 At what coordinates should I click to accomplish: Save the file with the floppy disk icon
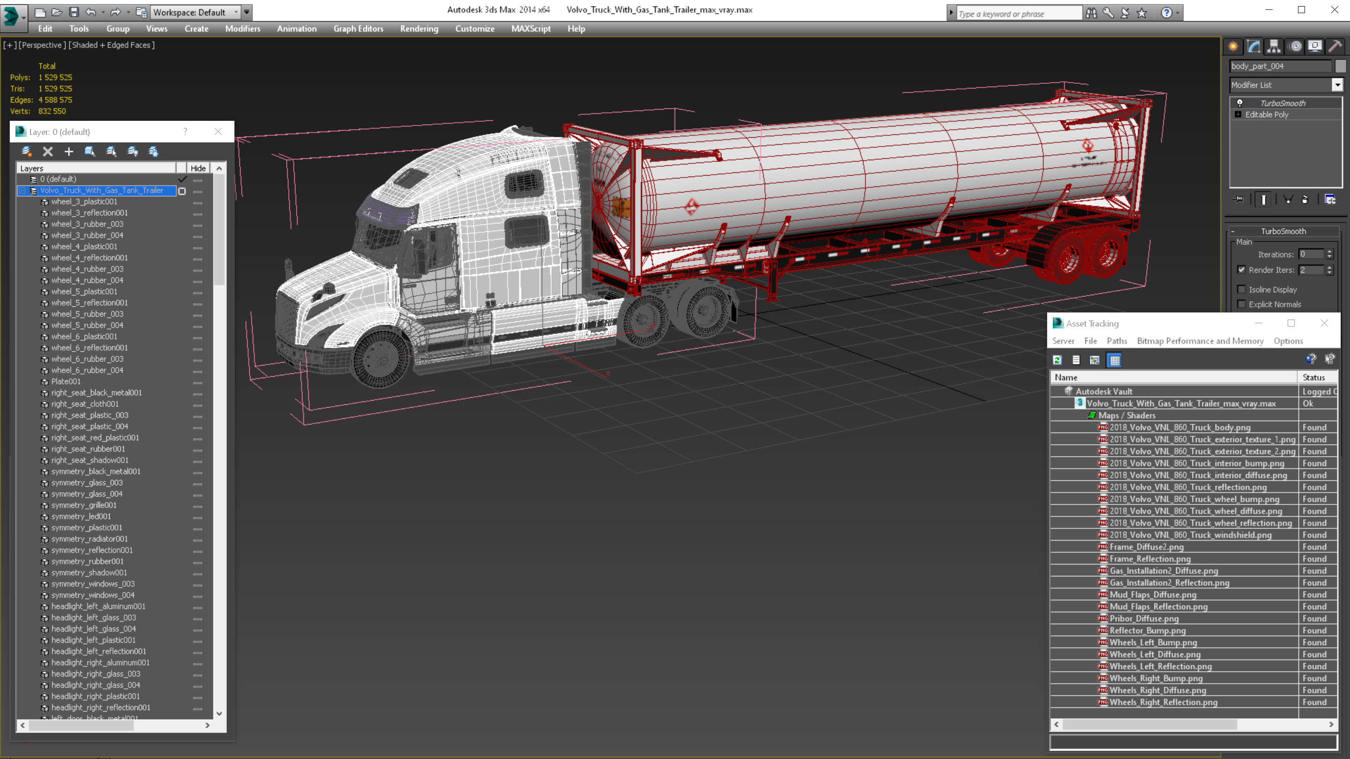74,12
